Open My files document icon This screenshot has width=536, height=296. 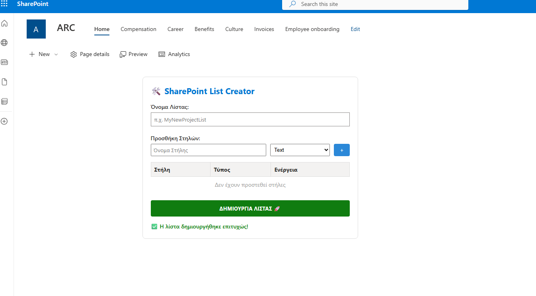point(4,82)
